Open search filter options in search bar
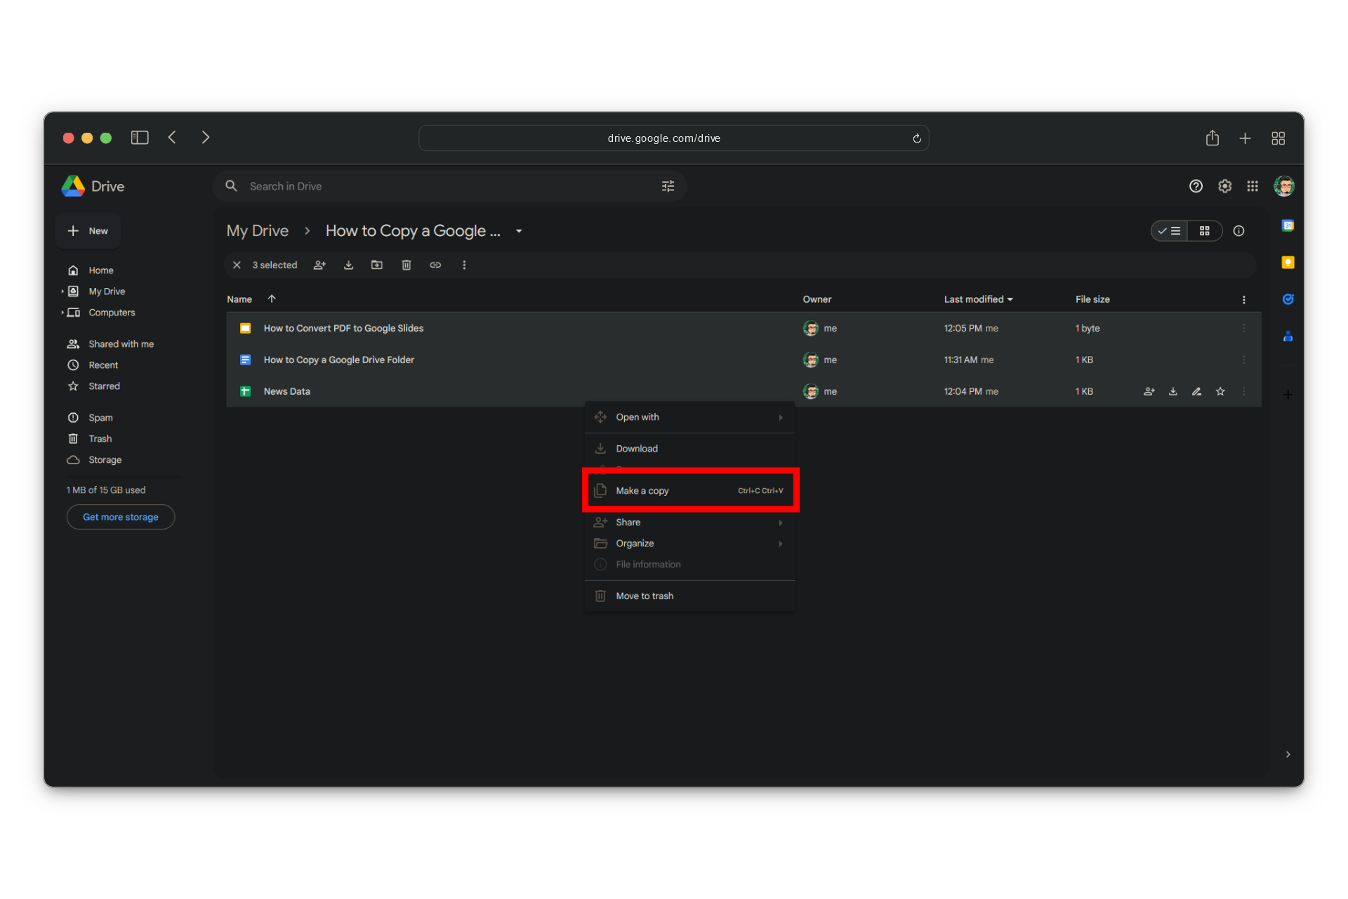 click(668, 186)
